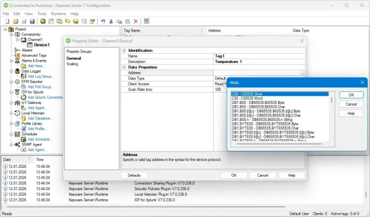This screenshot has height=217, width=370.
Task: Click the Alarms & Events bell icon
Action: [17, 61]
